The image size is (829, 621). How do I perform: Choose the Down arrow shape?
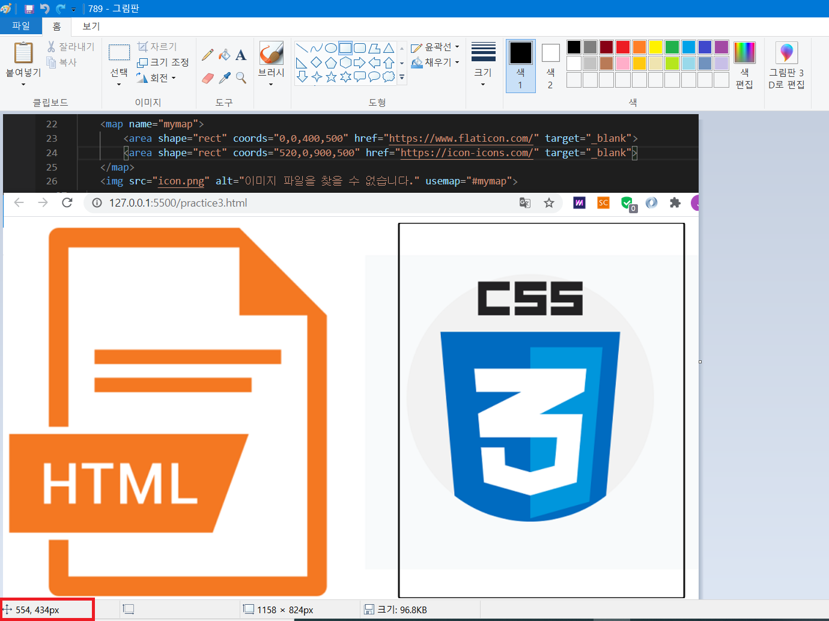click(x=302, y=77)
